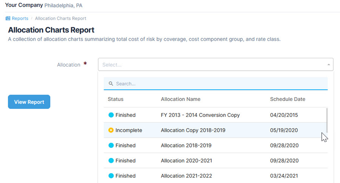Image resolution: width=340 pixels, height=183 pixels.
Task: Click the Reports breadcrumb book icon
Action: coord(8,19)
